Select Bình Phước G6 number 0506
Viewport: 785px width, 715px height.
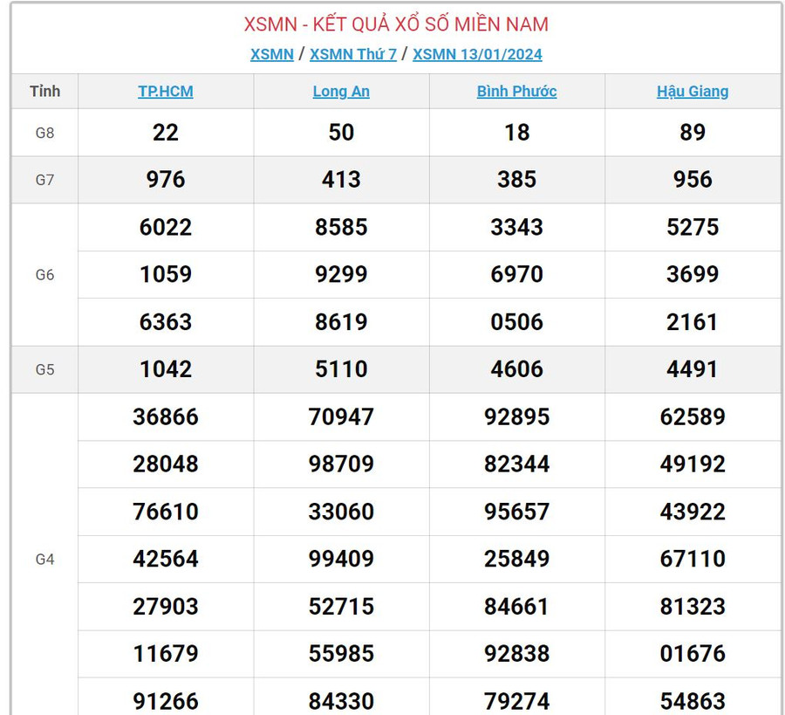pyautogui.click(x=516, y=322)
